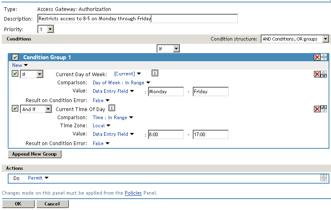Screen dimensions: 331x210
Task: Click reorder arrows for Time Of Day condition
Action: coord(324,109)
